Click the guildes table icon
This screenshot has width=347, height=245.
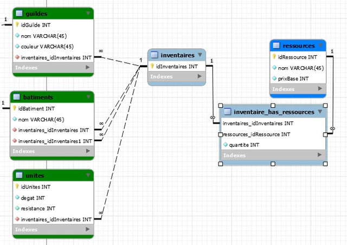(20, 13)
